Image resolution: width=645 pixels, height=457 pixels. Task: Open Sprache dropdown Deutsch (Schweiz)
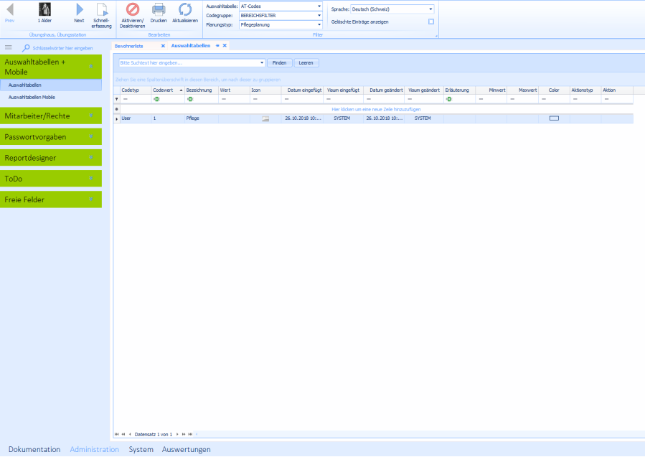tap(430, 9)
